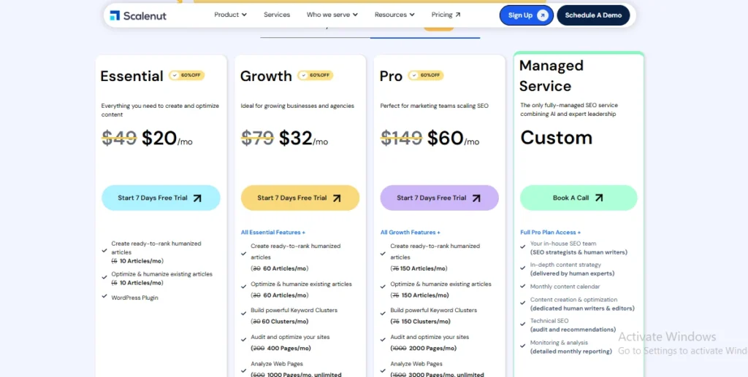The width and height of the screenshot is (748, 377).
Task: Click the WordPress Plugin checkmark in Essential plan
Action: 104,296
